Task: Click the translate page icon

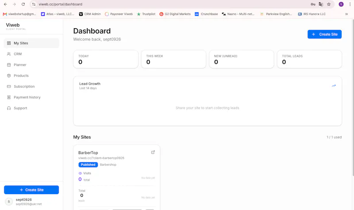Action: point(321,4)
